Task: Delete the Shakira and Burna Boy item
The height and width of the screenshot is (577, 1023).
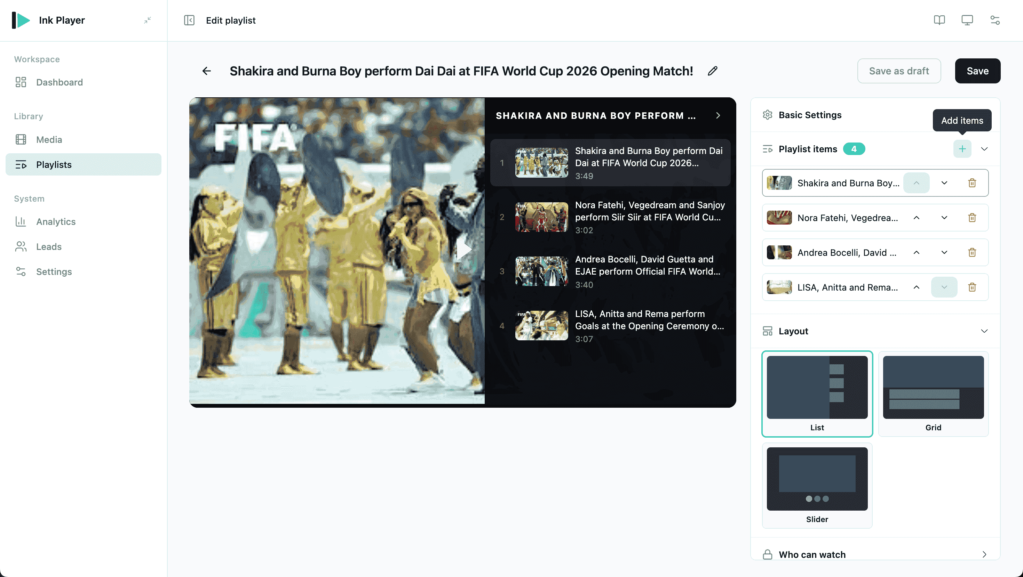Action: click(972, 183)
